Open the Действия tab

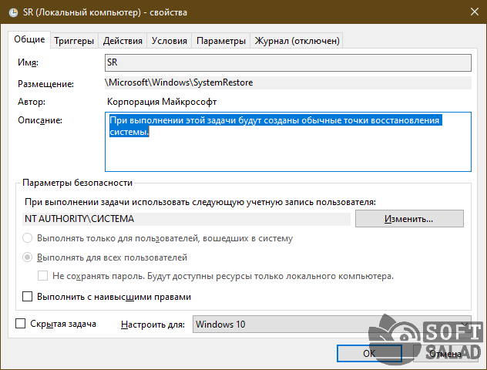123,41
